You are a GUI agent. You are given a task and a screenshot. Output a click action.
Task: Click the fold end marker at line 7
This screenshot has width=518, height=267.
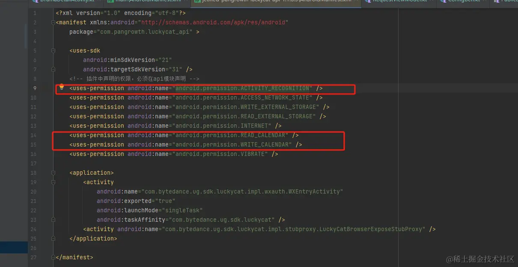[x=54, y=69]
